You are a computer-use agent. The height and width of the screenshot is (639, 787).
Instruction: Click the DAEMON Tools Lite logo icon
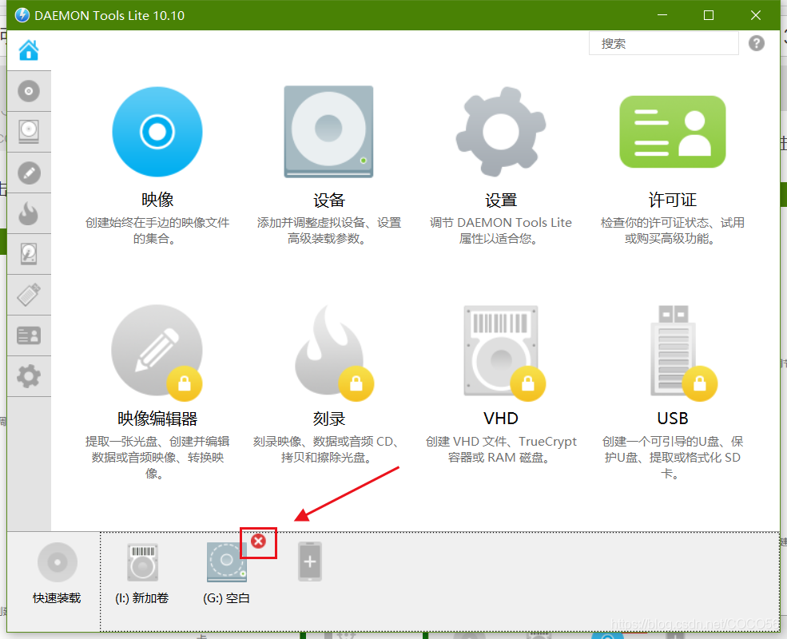(22, 15)
